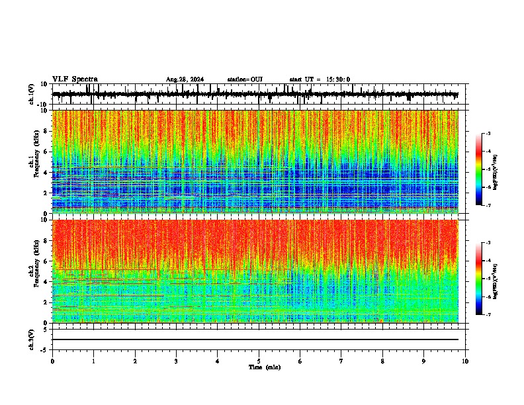
Task: Click the ch.2 color scale bar
Action: pos(478,279)
